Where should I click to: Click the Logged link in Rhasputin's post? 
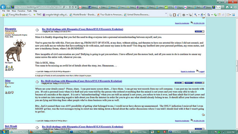pyautogui.click(x=202, y=71)
